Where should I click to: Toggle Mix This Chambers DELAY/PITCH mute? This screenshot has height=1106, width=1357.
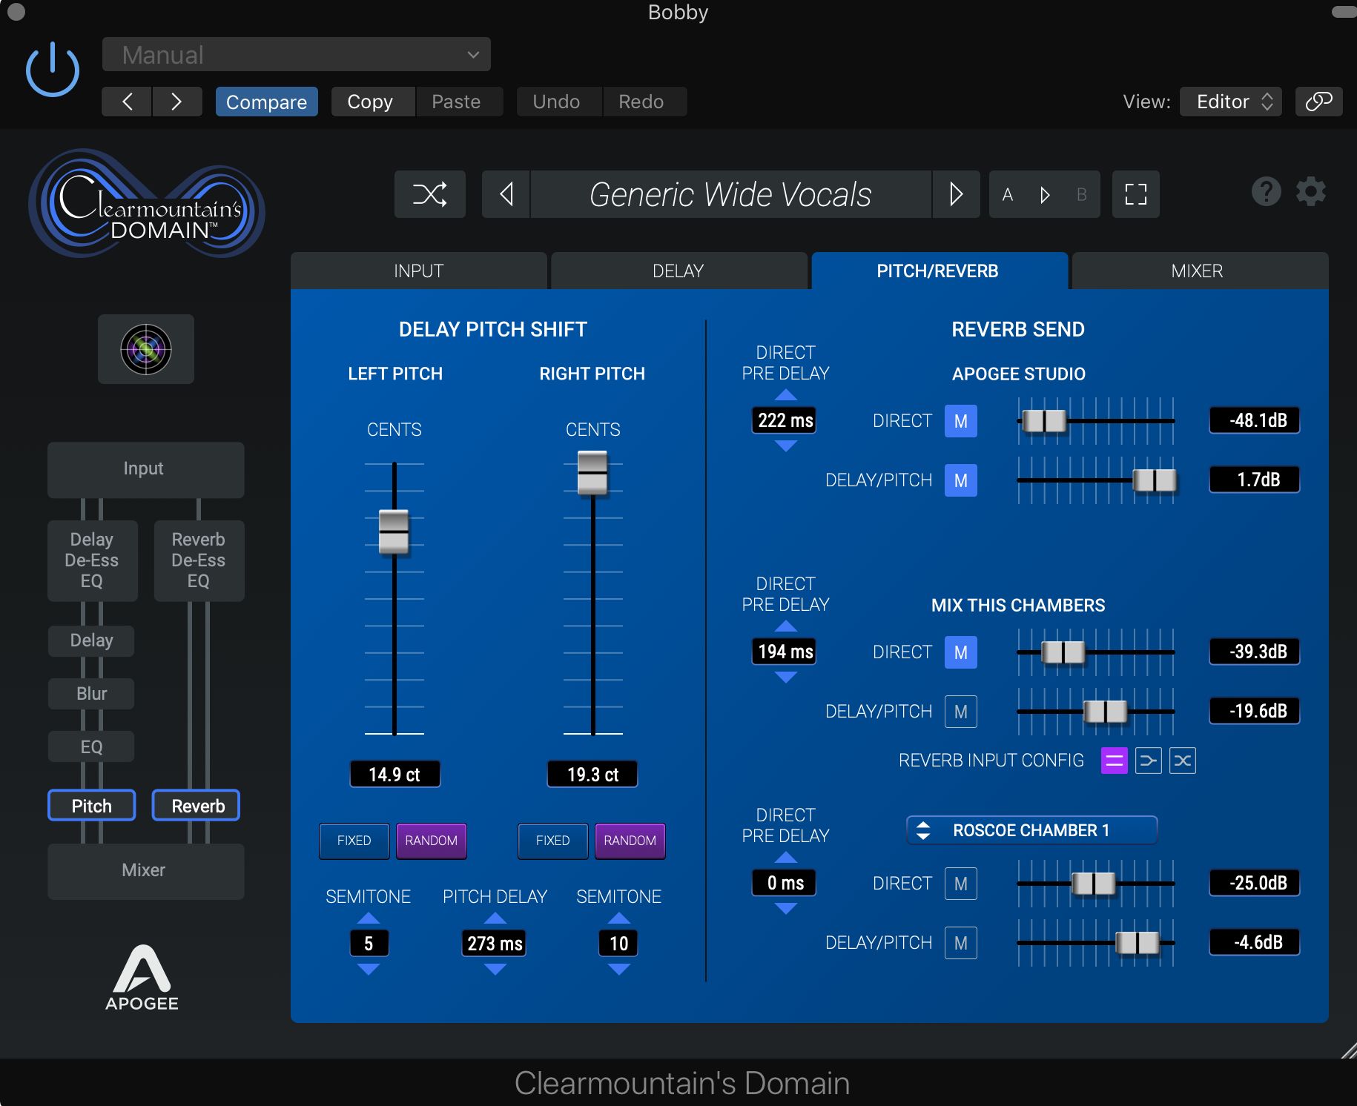[x=961, y=712]
